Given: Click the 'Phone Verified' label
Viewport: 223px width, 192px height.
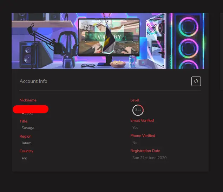Looking at the screenshot, I should coord(143,135).
